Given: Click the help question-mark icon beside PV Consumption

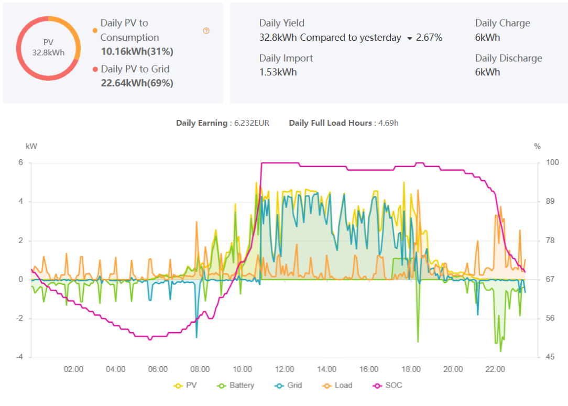Looking at the screenshot, I should [x=206, y=31].
